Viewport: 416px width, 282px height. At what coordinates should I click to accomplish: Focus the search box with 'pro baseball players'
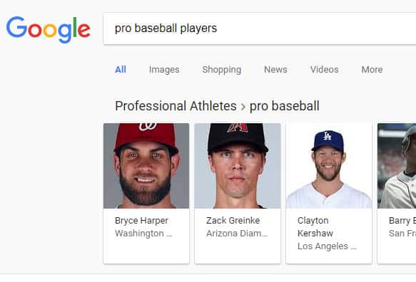[x=260, y=28]
